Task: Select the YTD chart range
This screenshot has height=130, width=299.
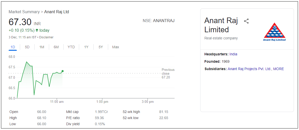Action: (71, 47)
